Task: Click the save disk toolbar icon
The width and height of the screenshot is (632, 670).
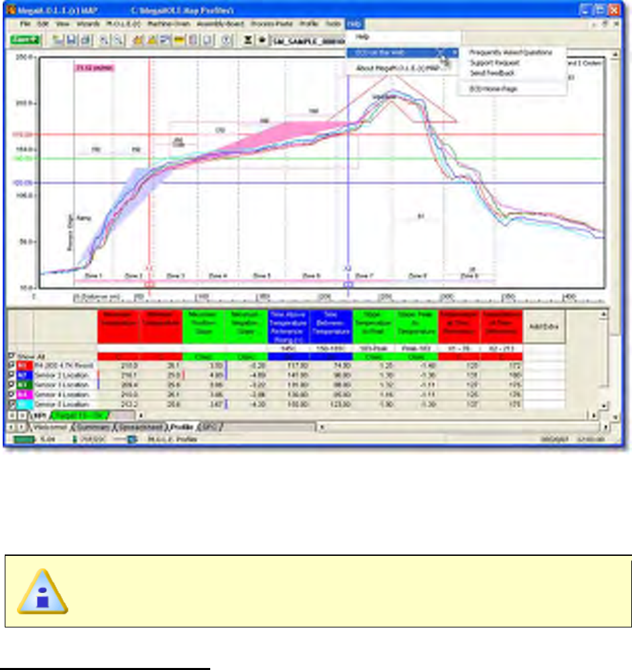Action: coord(72,40)
